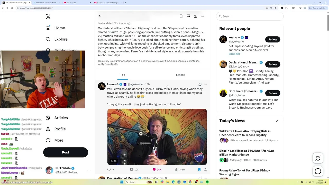Open Grok icon on keeno's post
The width and height of the screenshot is (329, 185).
pyautogui.click(x=200, y=84)
